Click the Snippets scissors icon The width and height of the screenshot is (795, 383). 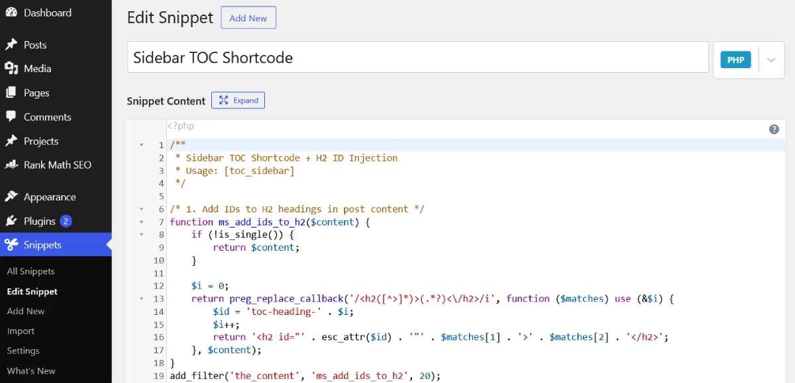(x=11, y=245)
